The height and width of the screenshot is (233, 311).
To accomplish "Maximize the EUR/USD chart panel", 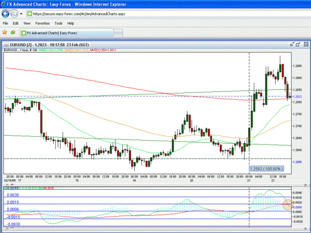I will tap(298, 45).
